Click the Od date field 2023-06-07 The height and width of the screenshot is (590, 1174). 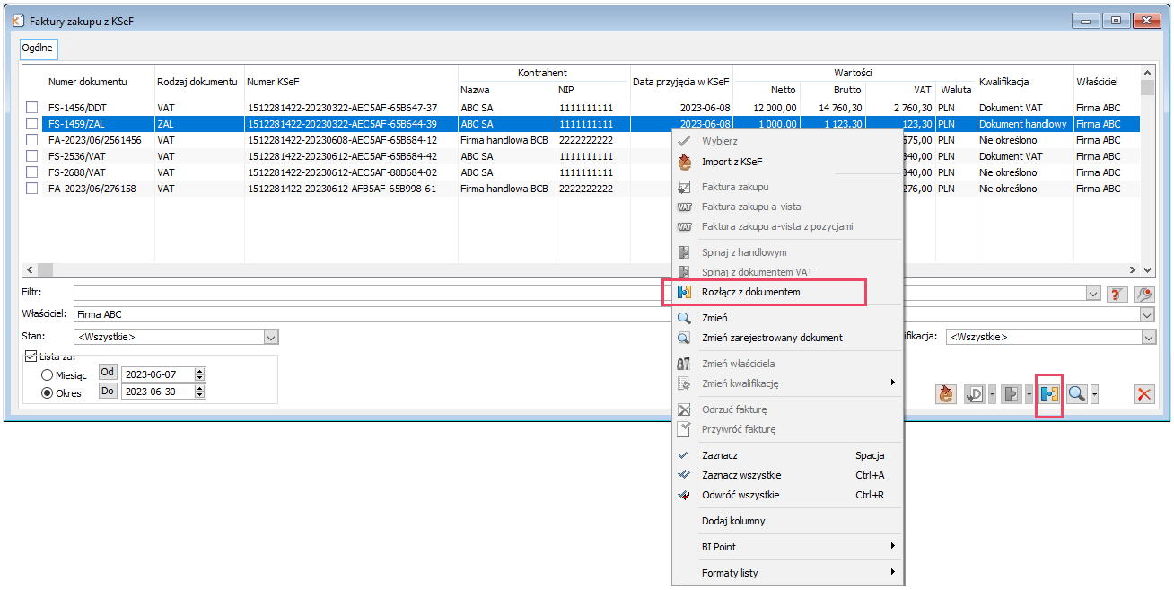[157, 374]
